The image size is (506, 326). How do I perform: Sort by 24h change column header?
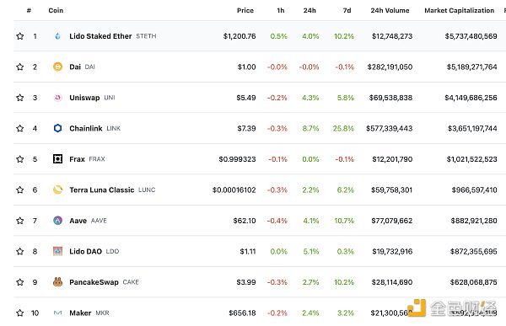tap(310, 10)
